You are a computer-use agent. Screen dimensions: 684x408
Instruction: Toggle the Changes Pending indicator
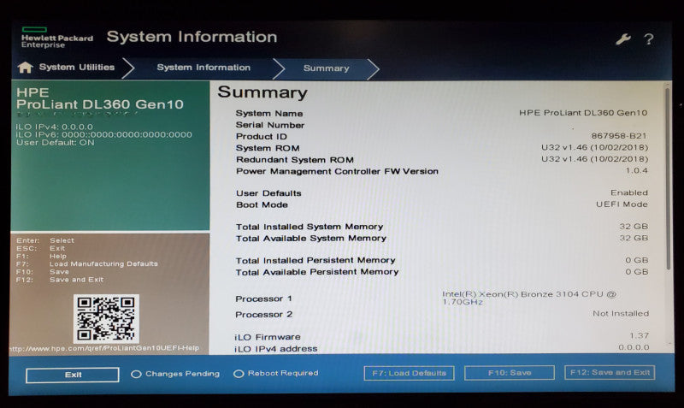[175, 374]
